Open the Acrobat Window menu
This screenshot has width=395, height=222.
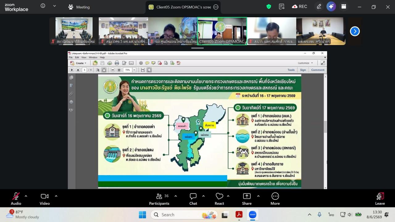point(93,57)
